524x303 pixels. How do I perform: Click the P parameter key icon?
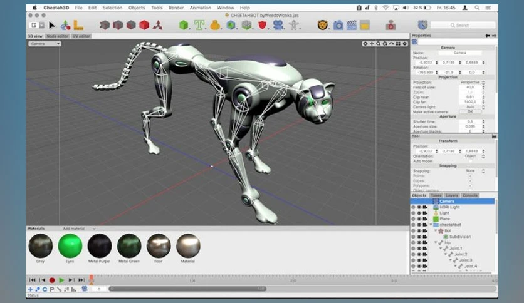pos(52,289)
